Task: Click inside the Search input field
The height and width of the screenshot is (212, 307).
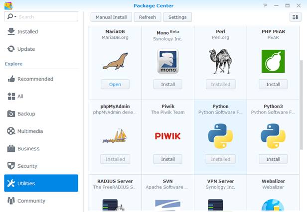Action: point(41,16)
